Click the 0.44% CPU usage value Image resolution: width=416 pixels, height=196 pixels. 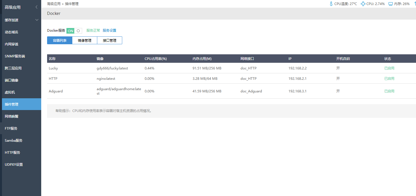[149, 68]
